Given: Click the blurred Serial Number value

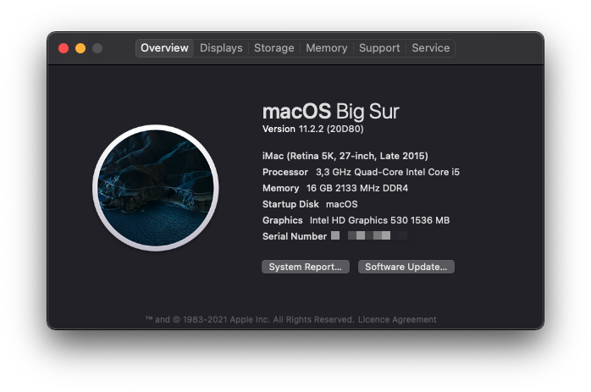Looking at the screenshot, I should coord(371,236).
